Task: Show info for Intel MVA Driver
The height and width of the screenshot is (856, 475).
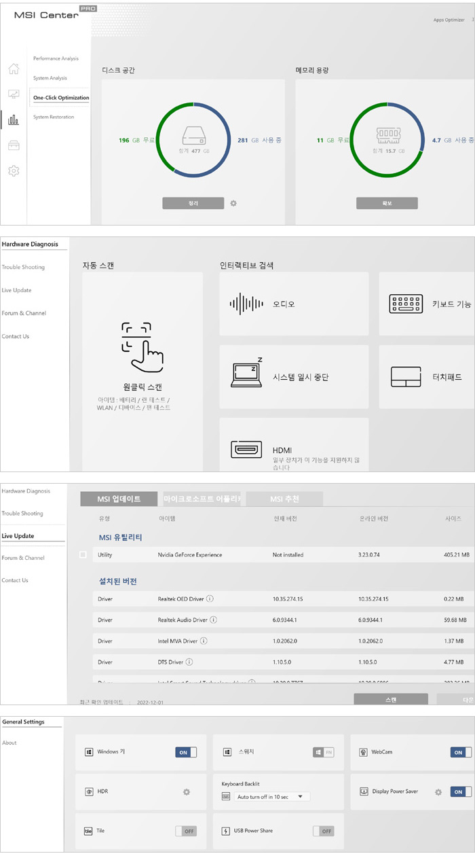Action: coord(204,641)
